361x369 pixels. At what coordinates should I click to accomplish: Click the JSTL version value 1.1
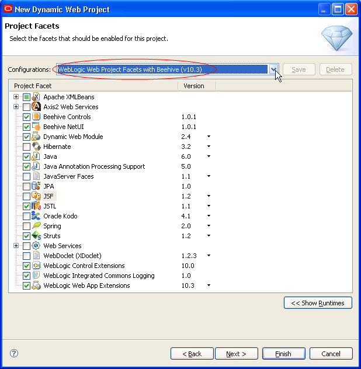[186, 206]
